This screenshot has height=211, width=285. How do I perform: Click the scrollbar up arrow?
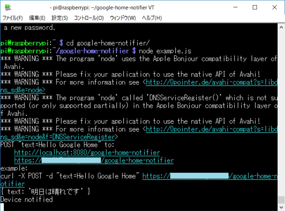click(x=281, y=27)
